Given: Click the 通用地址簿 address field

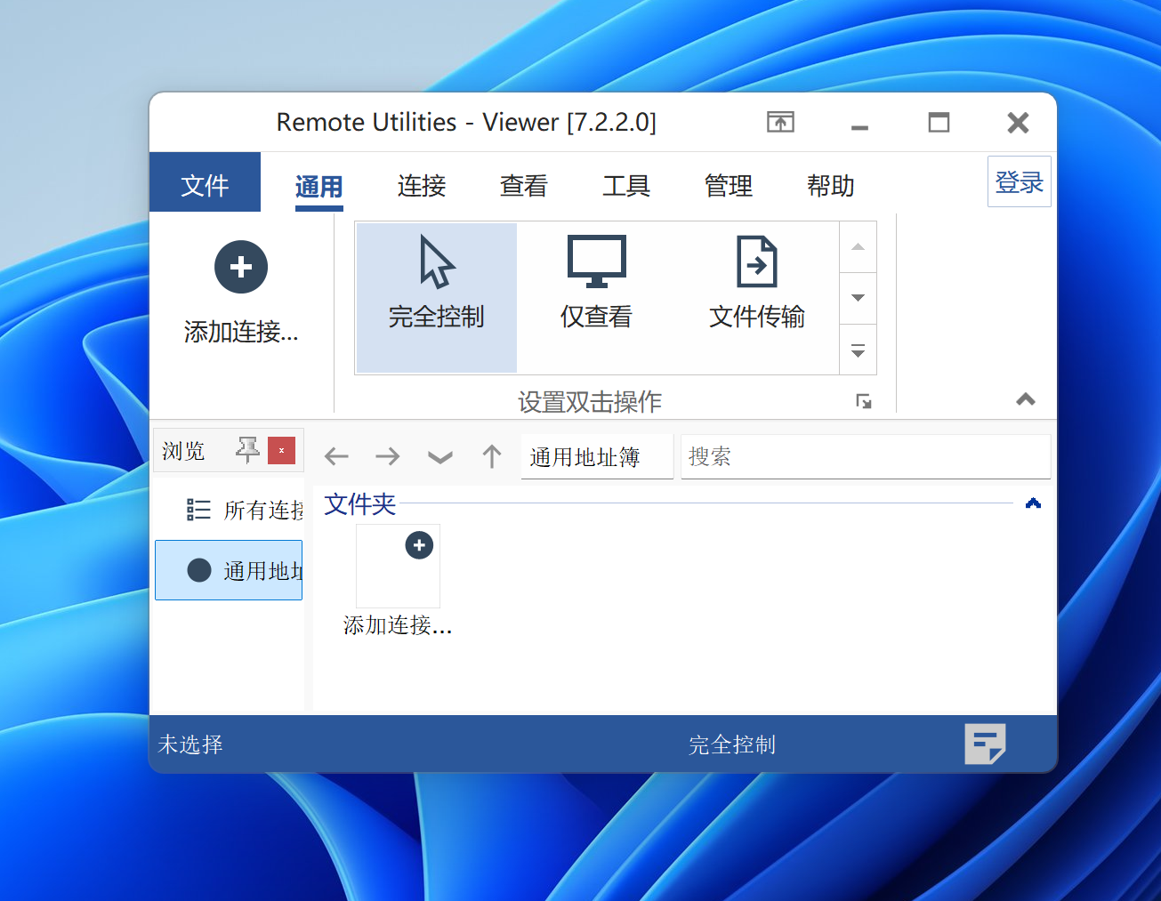Looking at the screenshot, I should (597, 457).
